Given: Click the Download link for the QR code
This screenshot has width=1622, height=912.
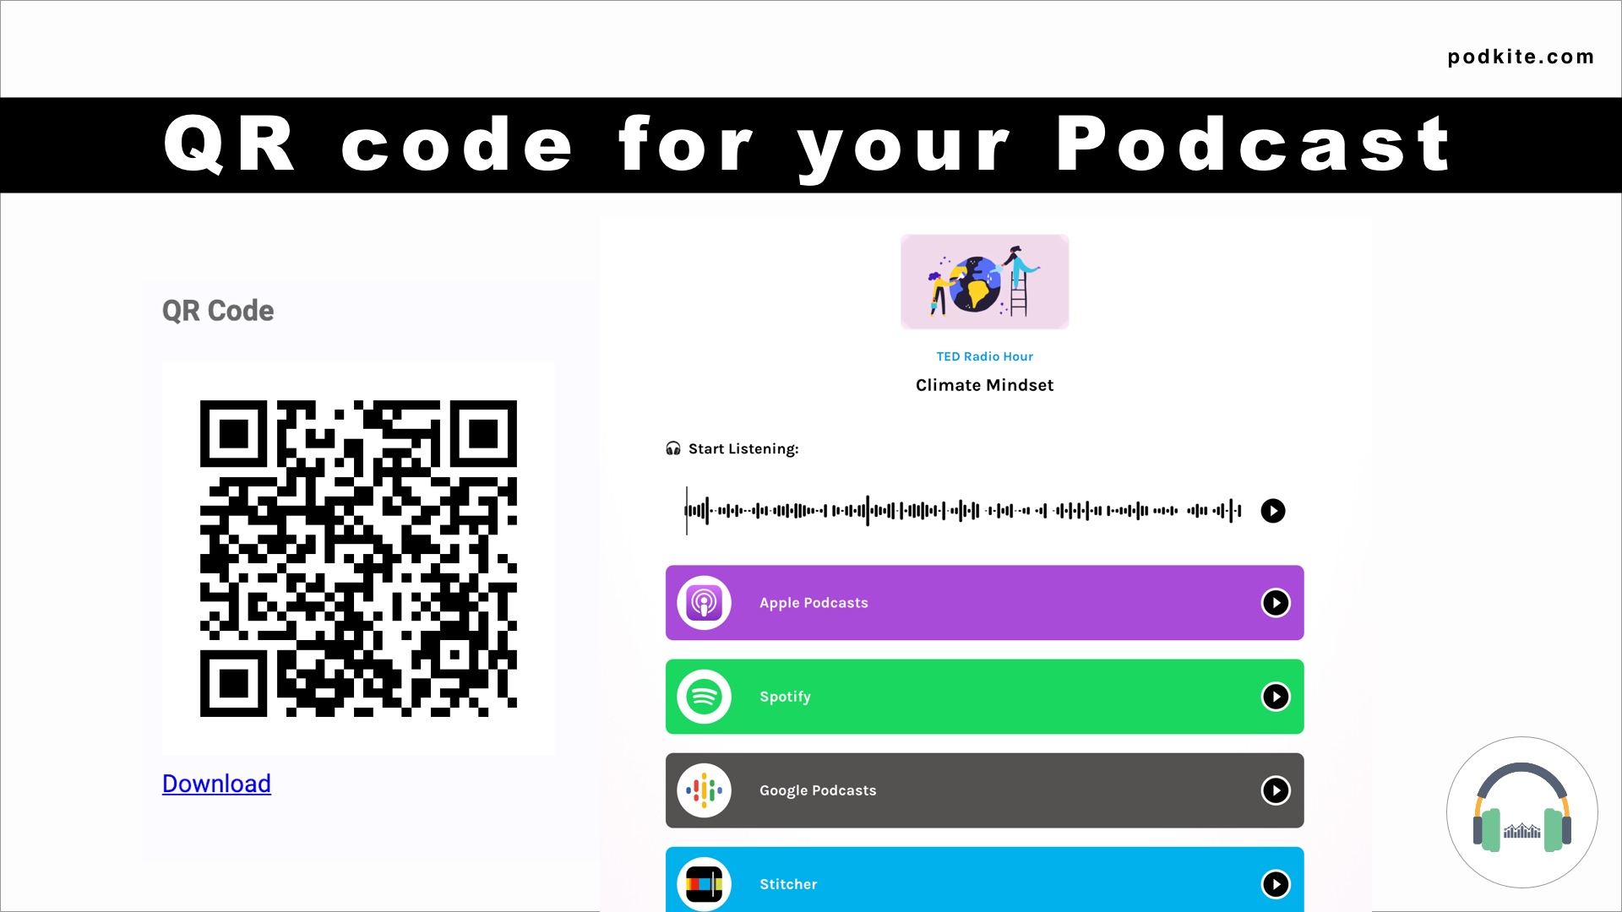Looking at the screenshot, I should point(216,783).
